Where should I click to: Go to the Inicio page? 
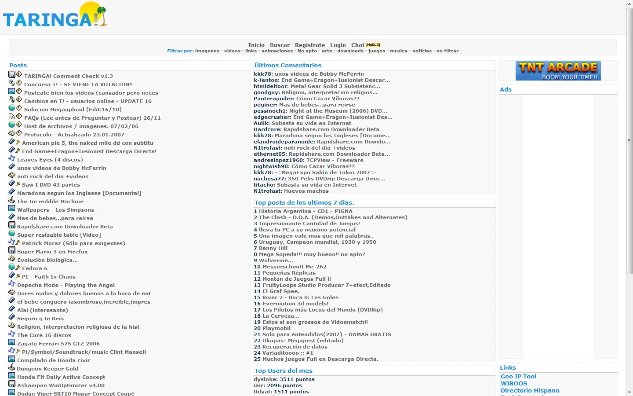click(x=256, y=45)
